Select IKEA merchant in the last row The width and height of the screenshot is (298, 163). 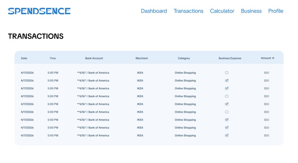(140, 135)
